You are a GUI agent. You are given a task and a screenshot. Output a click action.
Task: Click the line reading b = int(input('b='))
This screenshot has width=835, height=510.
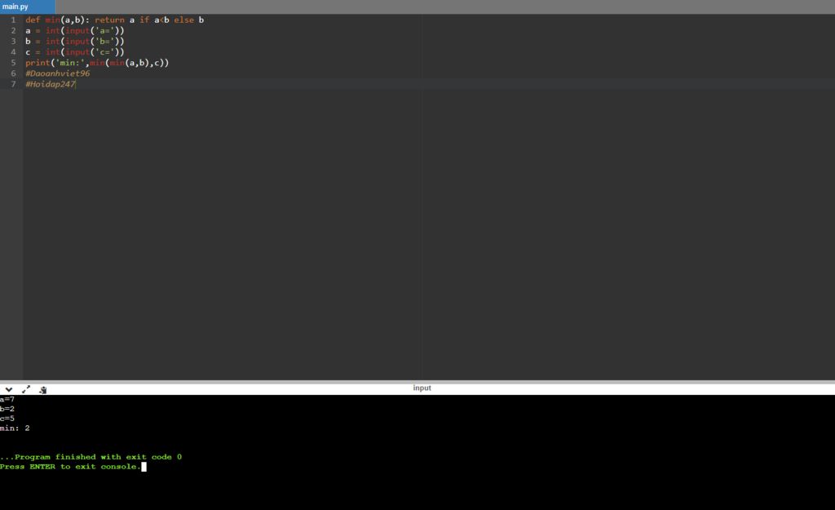(x=74, y=41)
